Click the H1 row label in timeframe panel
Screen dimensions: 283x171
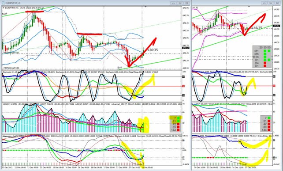pos(257,60)
